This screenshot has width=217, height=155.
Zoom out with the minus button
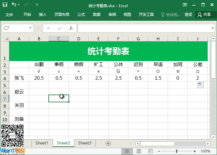(x=159, y=151)
